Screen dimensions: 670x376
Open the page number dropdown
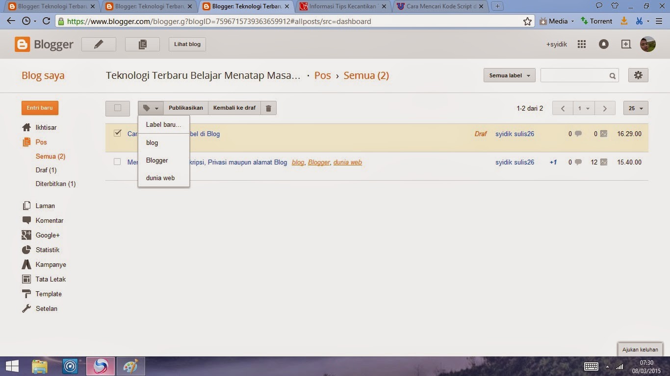coord(584,108)
